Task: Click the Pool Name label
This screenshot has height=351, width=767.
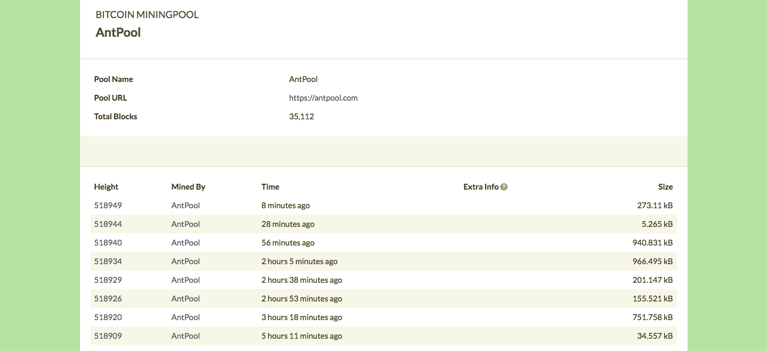Action: coord(114,79)
